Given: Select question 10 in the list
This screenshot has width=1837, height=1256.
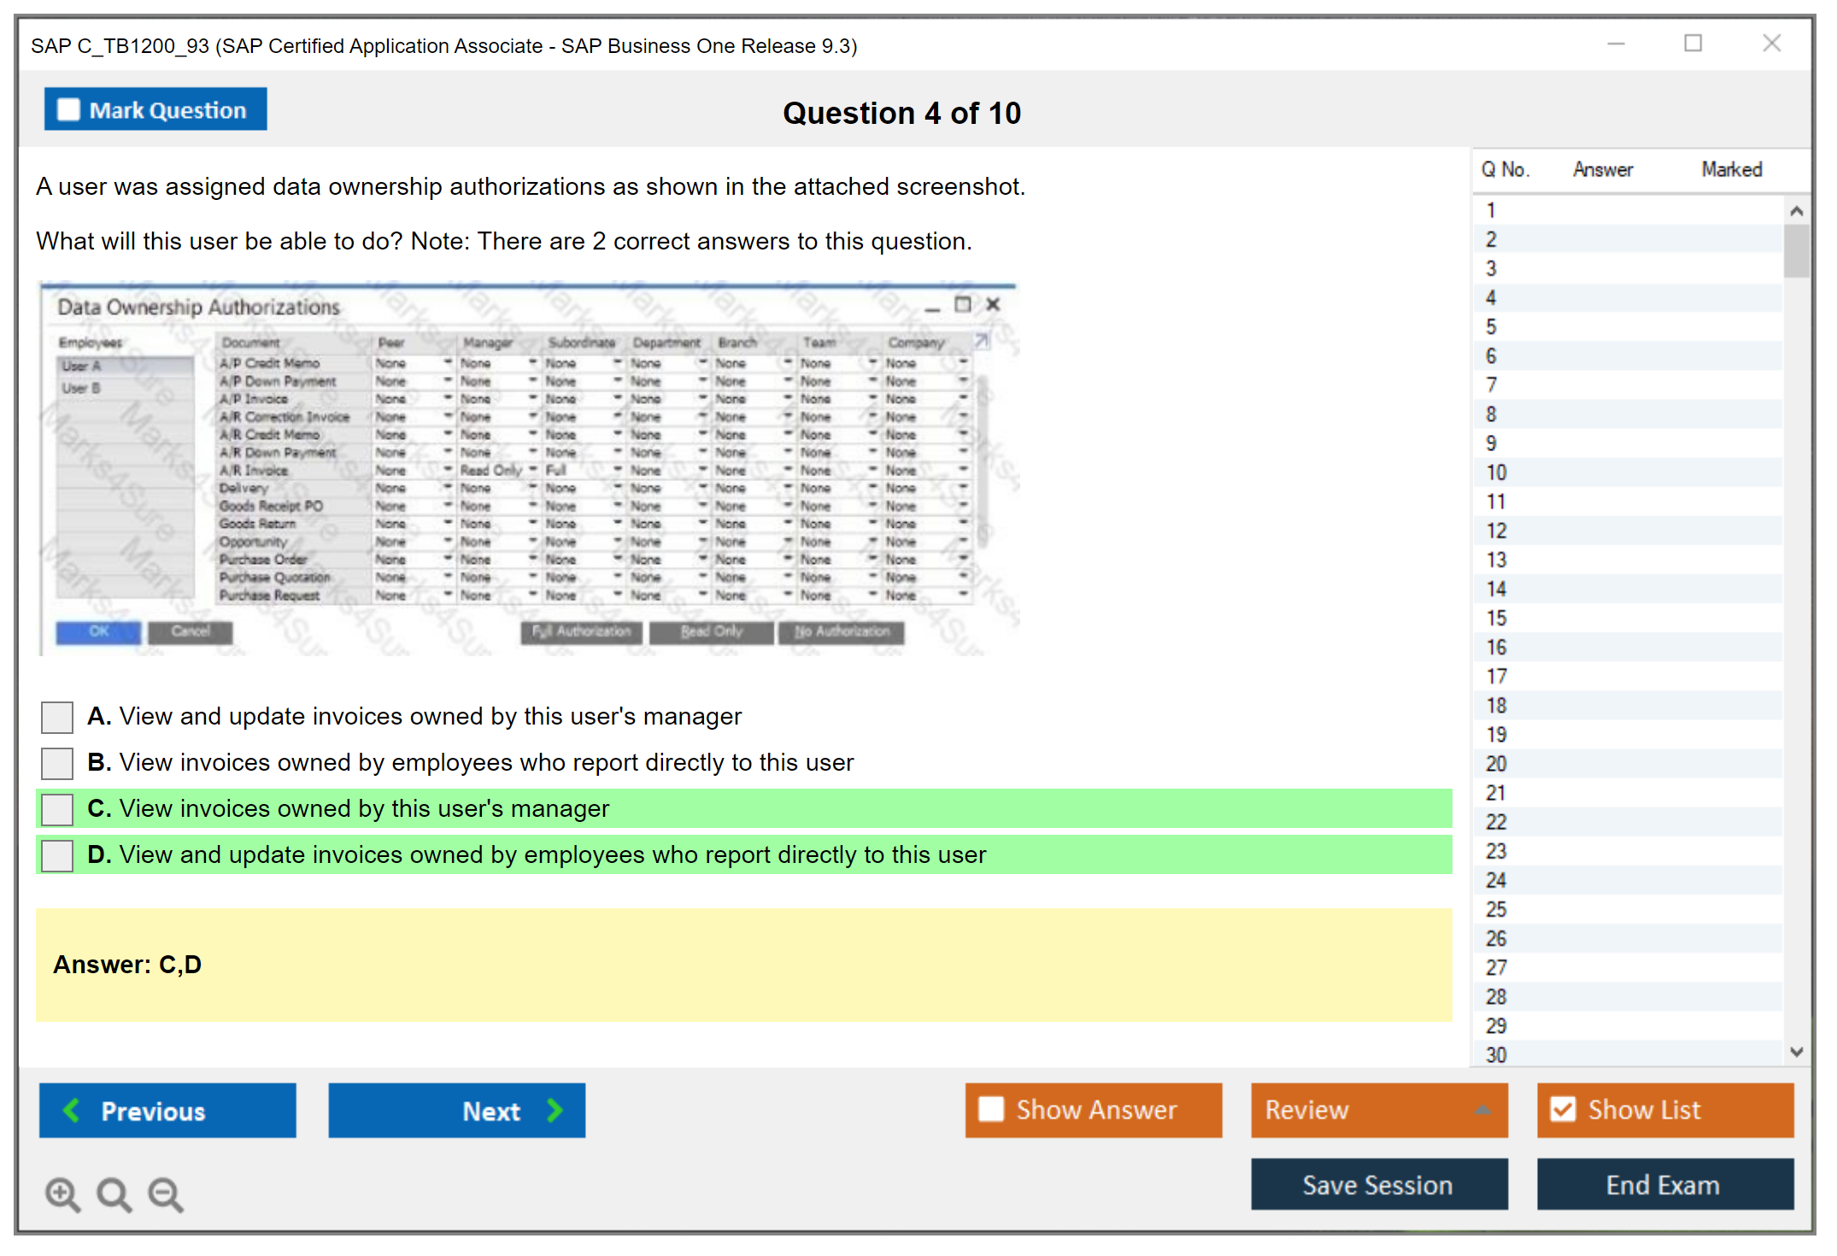Looking at the screenshot, I should coord(1496,472).
